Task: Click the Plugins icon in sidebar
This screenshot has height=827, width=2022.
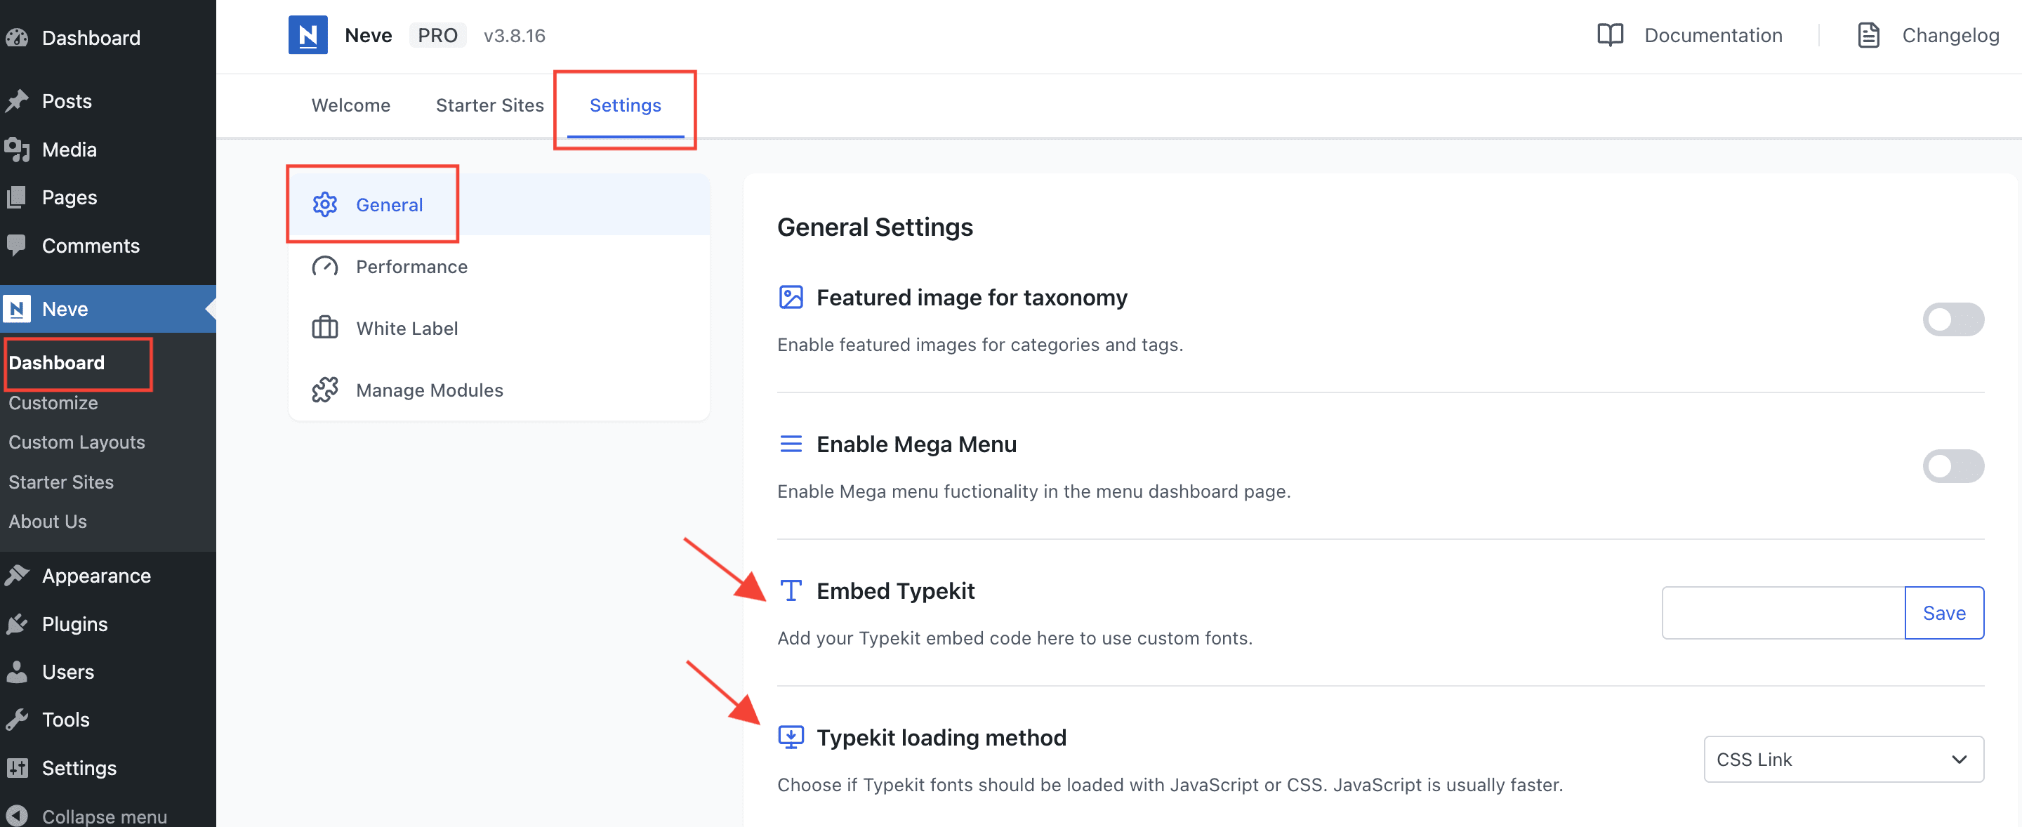Action: pos(16,624)
